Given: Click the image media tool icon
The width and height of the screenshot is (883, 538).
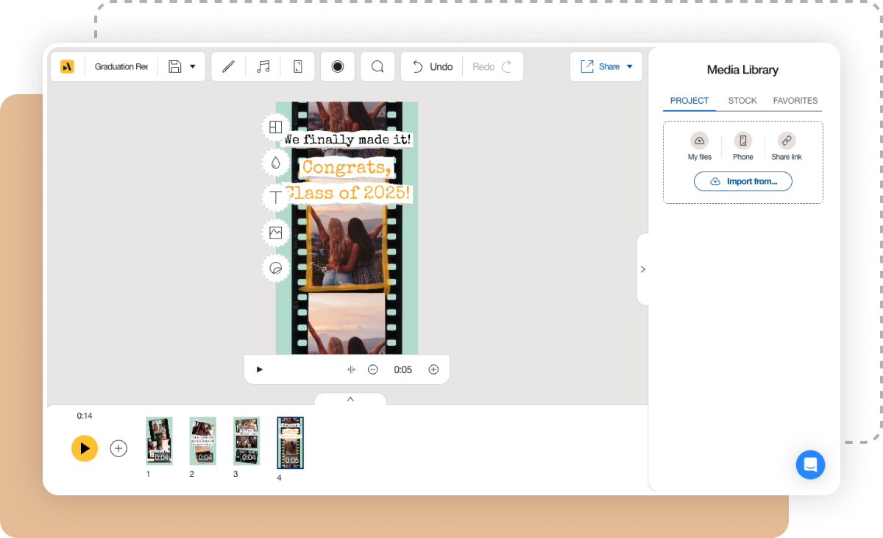Looking at the screenshot, I should [275, 233].
